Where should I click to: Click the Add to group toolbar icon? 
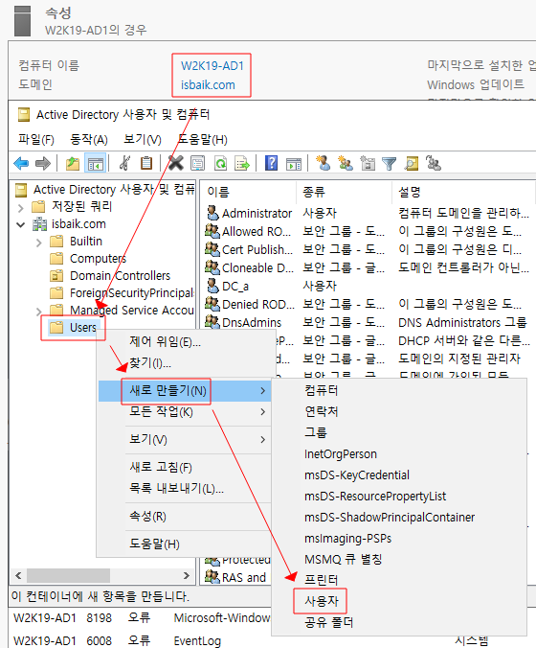click(434, 163)
